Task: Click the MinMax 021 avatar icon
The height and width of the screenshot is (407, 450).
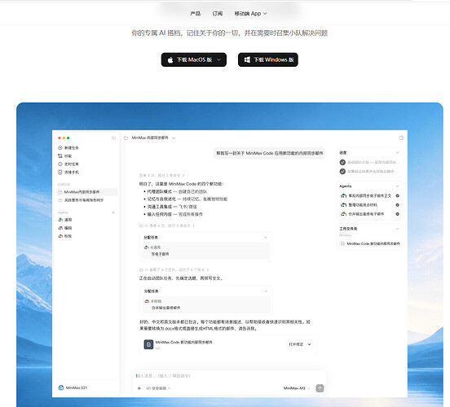Action: (x=61, y=387)
